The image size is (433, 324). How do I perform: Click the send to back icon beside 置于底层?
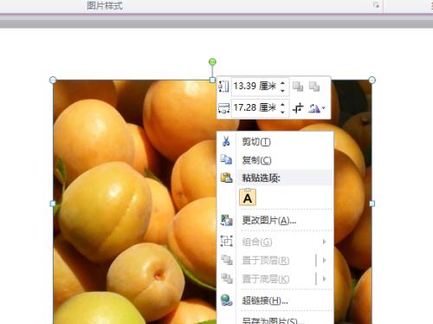click(227, 279)
